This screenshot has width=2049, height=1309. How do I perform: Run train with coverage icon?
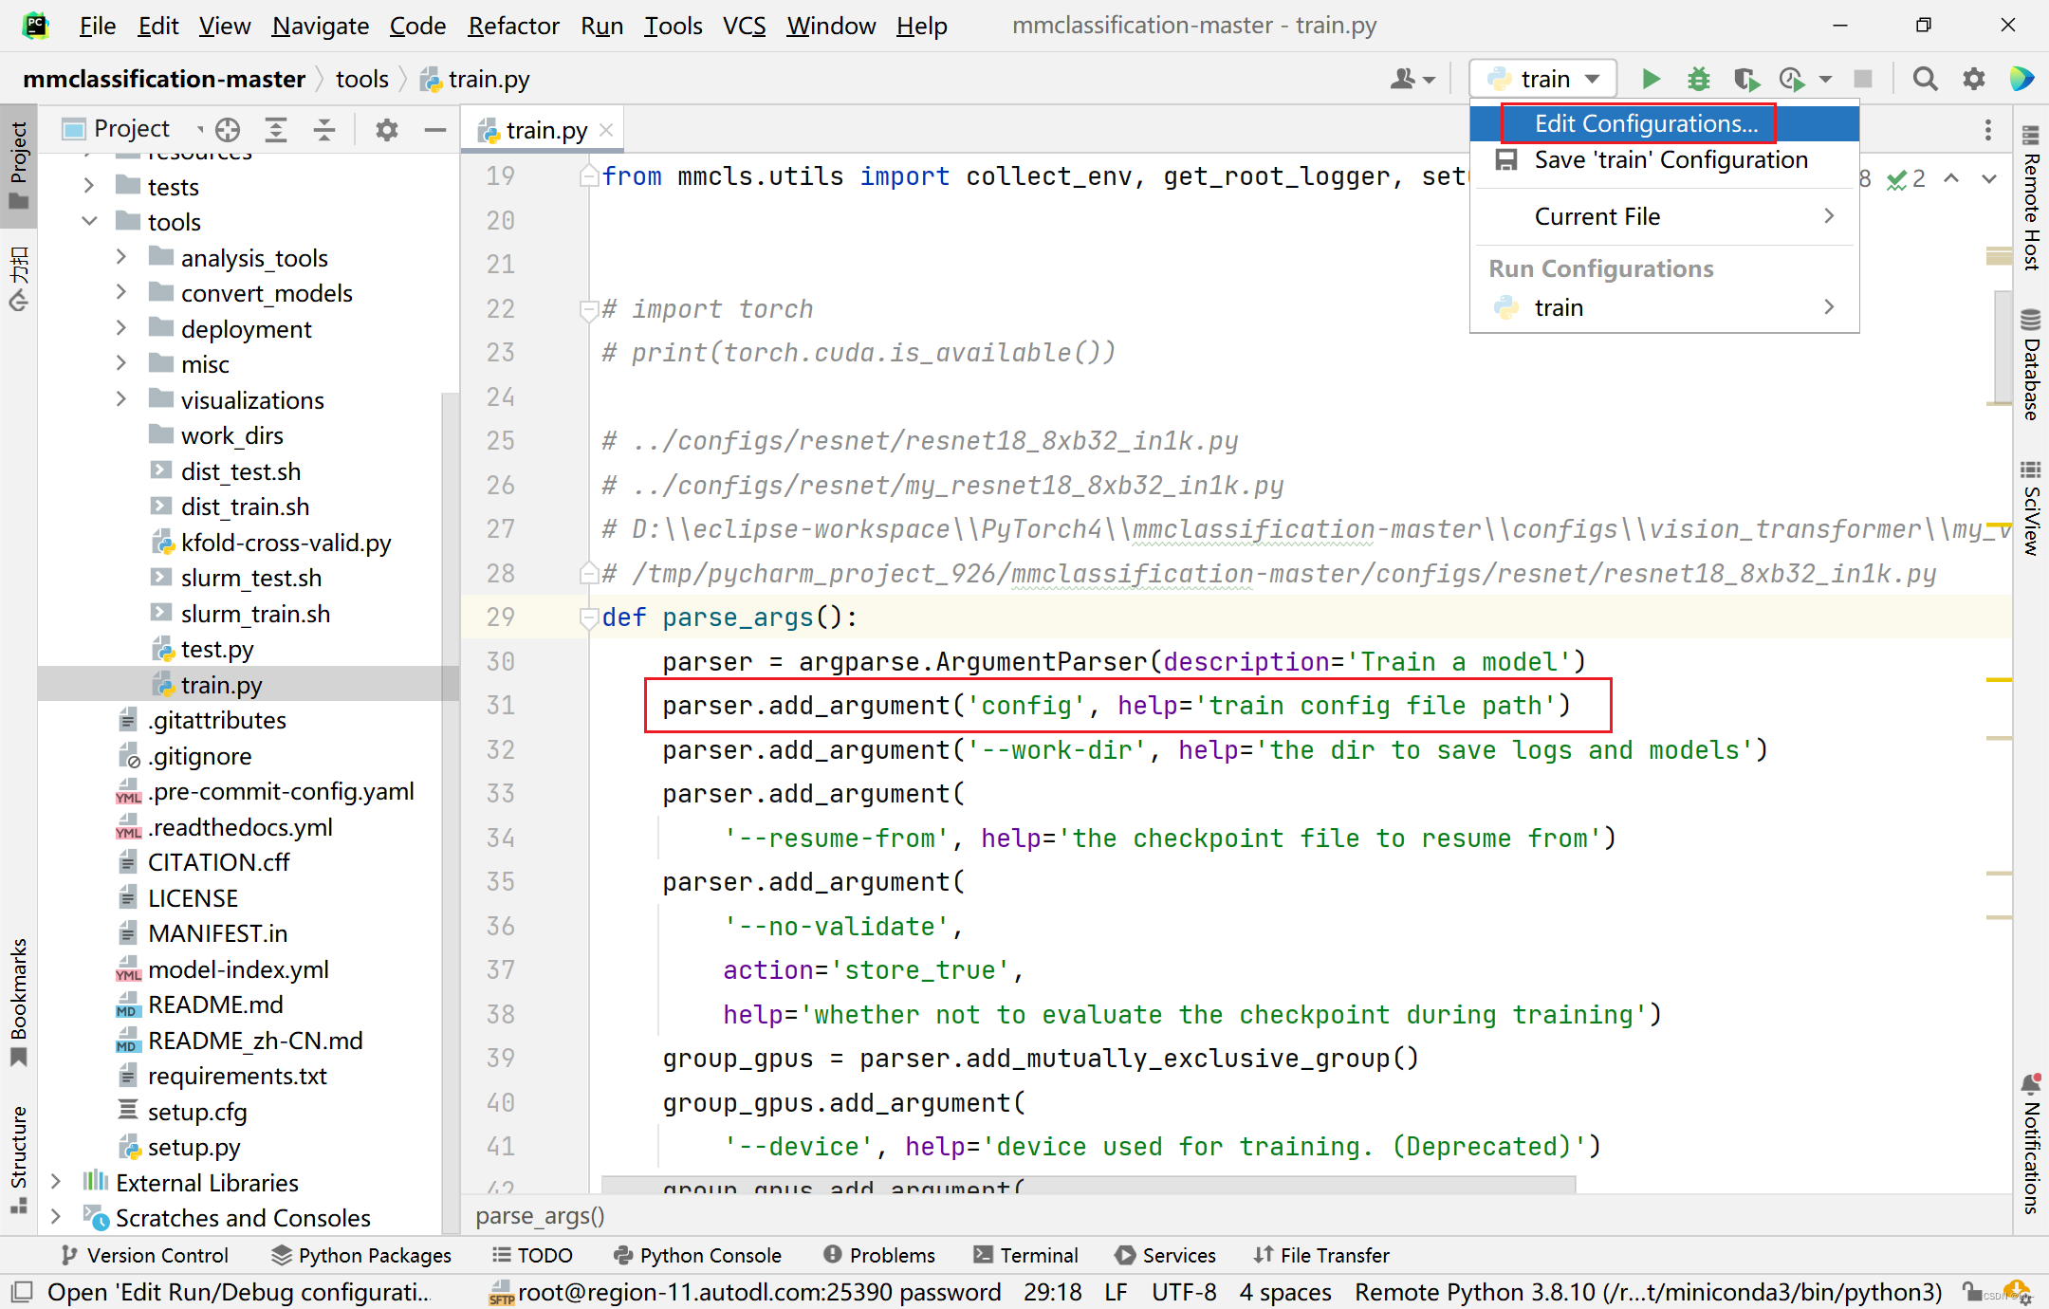click(1745, 79)
